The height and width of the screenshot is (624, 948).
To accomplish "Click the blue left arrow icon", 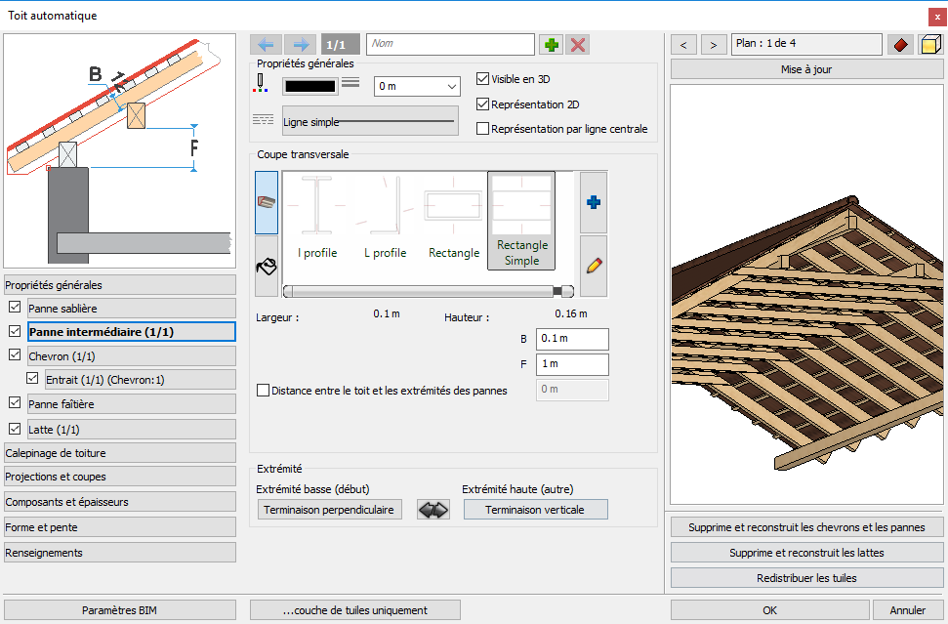I will 266,44.
